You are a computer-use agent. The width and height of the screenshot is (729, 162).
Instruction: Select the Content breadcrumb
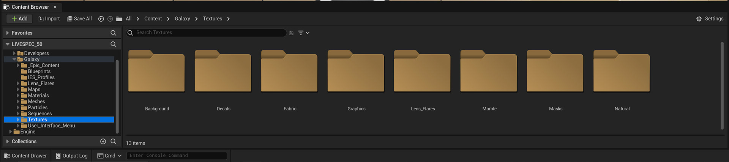153,19
